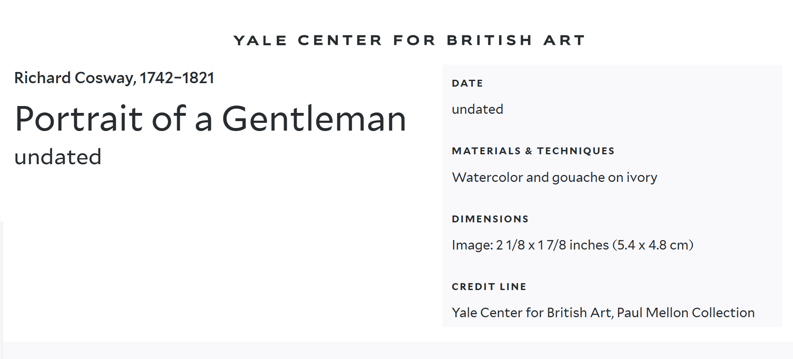The height and width of the screenshot is (359, 793).
Task: Select the "undated" value under the DATE heading
Action: tap(477, 109)
